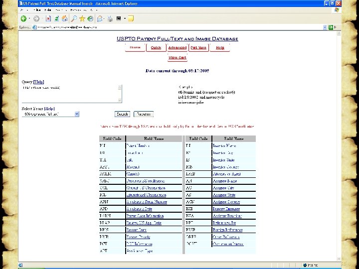Image resolution: width=359 pixels, height=269 pixels.
Task: Click the Mail envelope toolbar icon
Action: pyautogui.click(x=100, y=18)
